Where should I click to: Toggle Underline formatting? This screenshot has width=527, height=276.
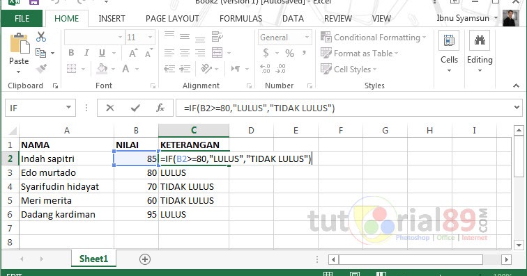click(102, 53)
